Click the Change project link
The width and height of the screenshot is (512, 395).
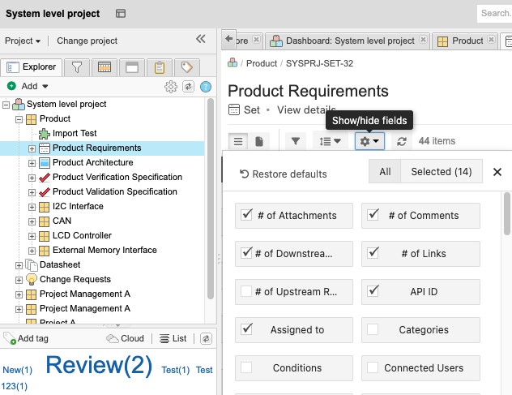87,41
